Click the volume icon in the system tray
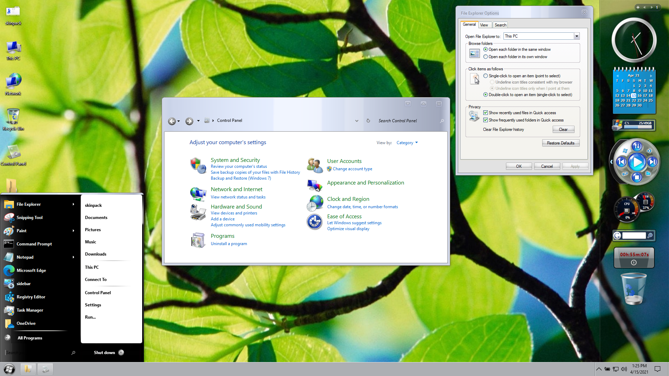Screen dimensions: 669x376 (x=624, y=369)
